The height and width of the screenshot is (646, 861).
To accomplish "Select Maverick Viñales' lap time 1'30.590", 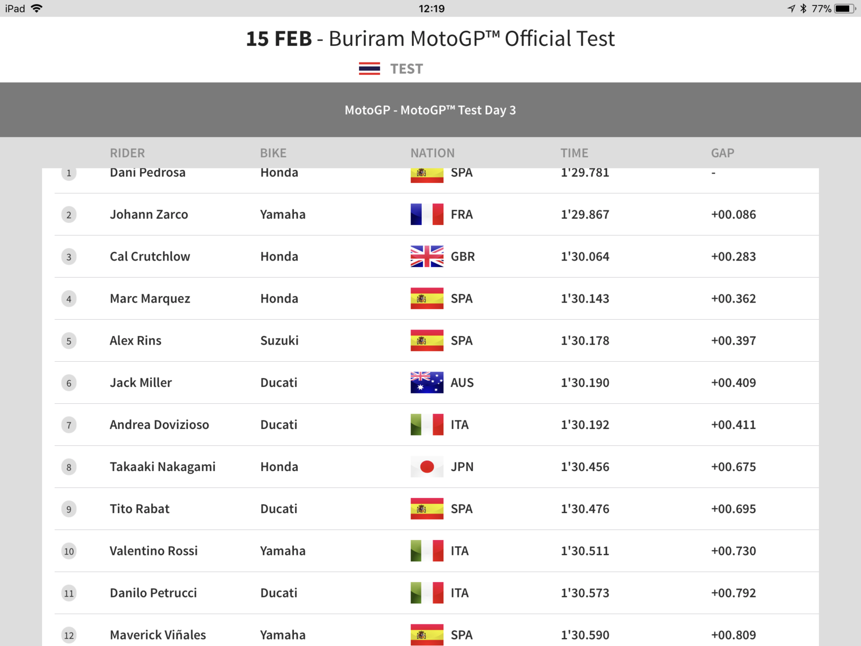I will point(585,635).
